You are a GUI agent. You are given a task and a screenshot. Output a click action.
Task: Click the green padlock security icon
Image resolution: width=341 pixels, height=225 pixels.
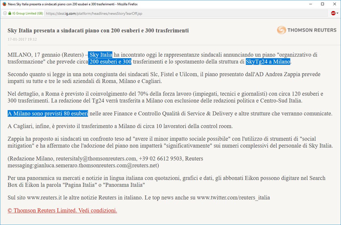tap(10, 13)
